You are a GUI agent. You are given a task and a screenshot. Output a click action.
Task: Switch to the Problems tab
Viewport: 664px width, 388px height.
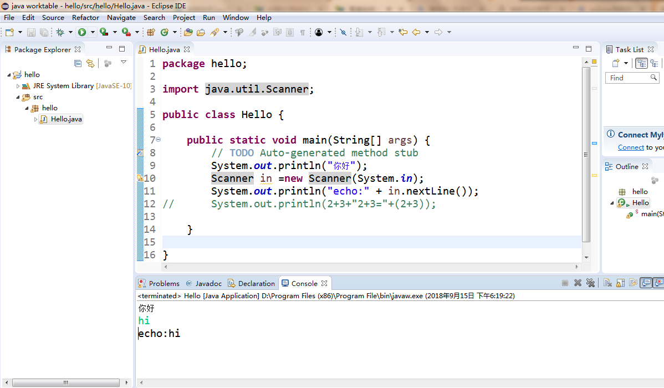pos(159,283)
